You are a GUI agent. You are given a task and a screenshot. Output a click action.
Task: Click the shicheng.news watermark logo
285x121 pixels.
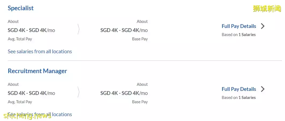click(27, 116)
